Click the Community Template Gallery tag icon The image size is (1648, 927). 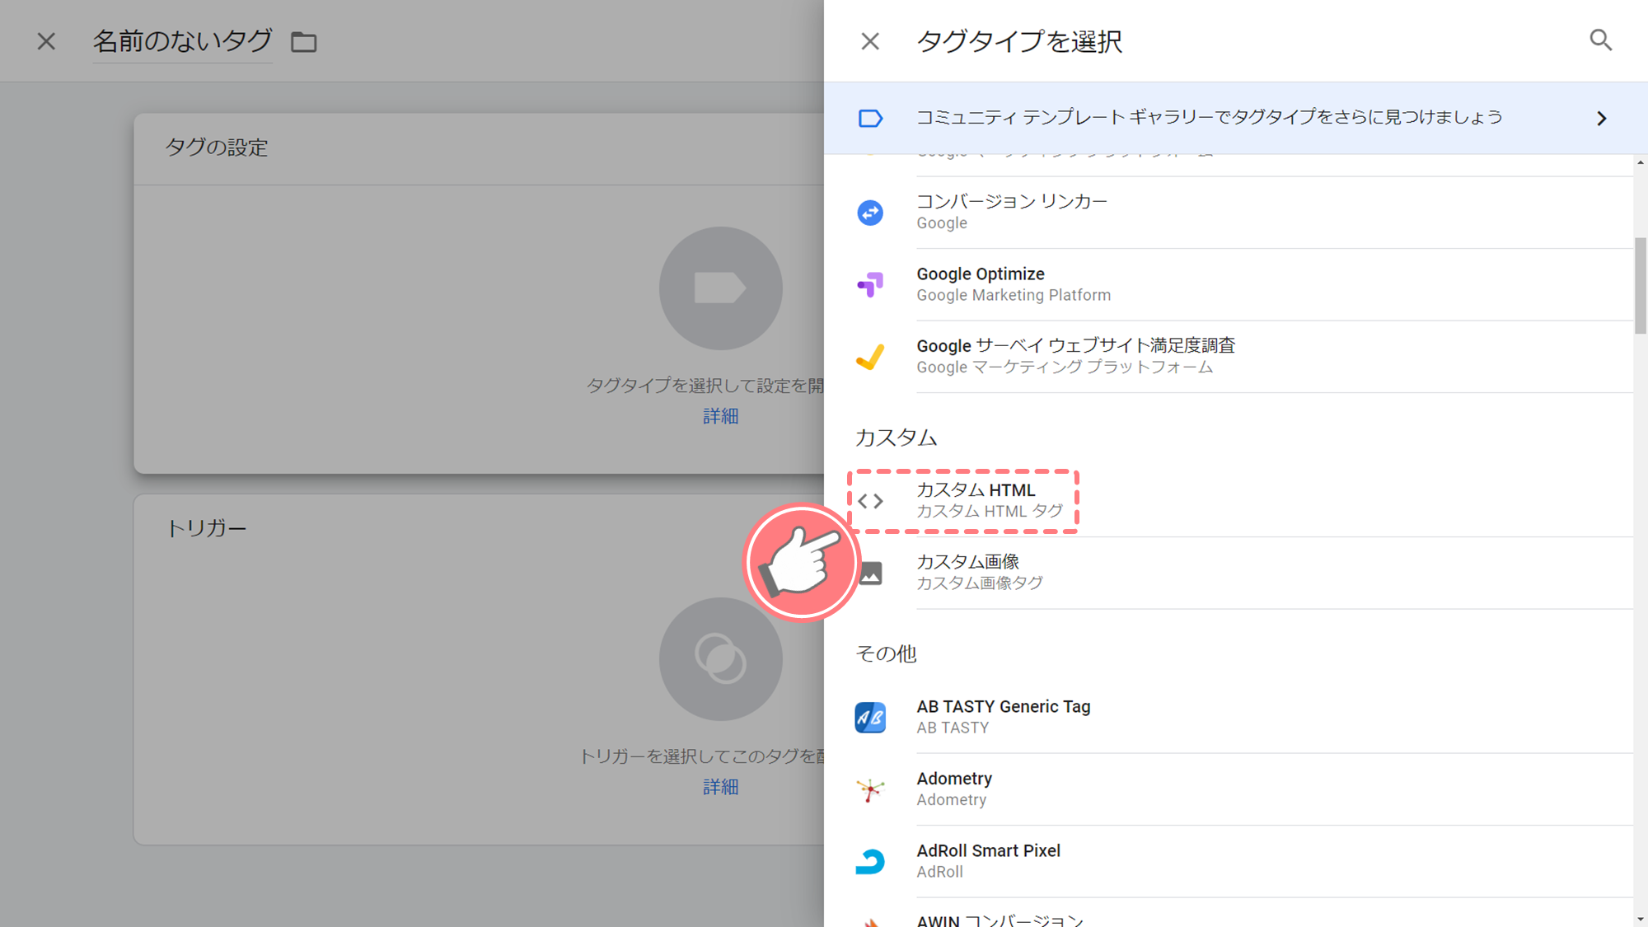[870, 119]
